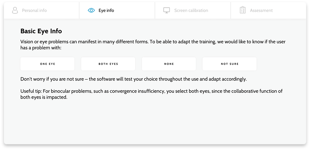Select the Eye info tab label
The width and height of the screenshot is (310, 150).
coord(106,11)
